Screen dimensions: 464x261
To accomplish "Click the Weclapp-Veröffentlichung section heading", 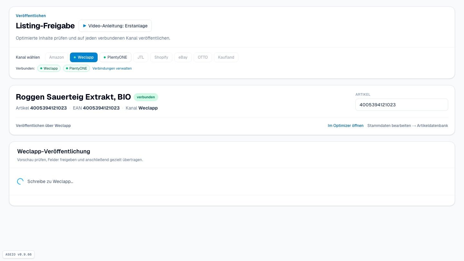I will [53, 151].
